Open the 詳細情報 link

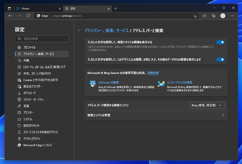(x=153, y=73)
